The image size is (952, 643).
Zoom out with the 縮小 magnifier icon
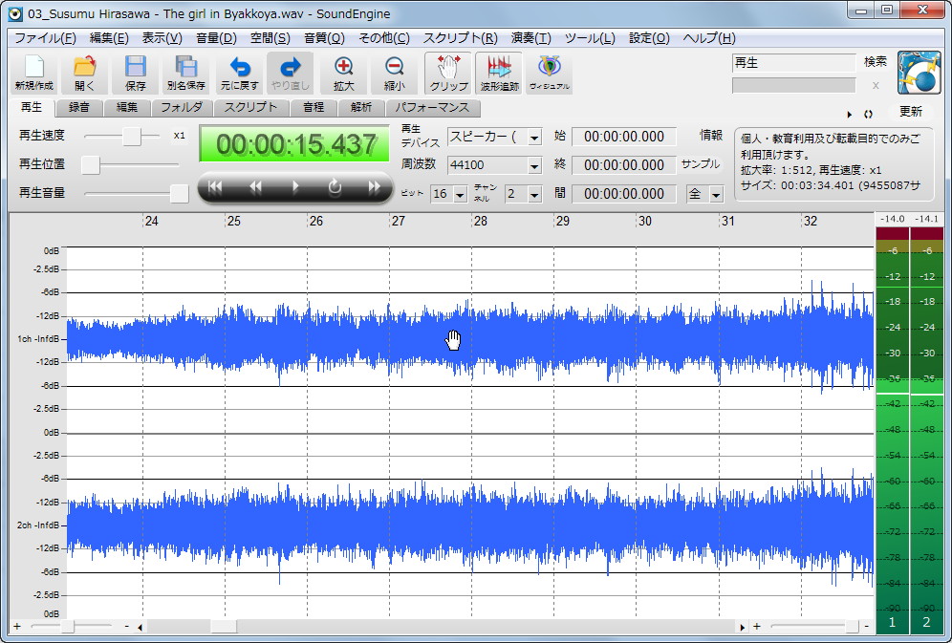click(394, 73)
